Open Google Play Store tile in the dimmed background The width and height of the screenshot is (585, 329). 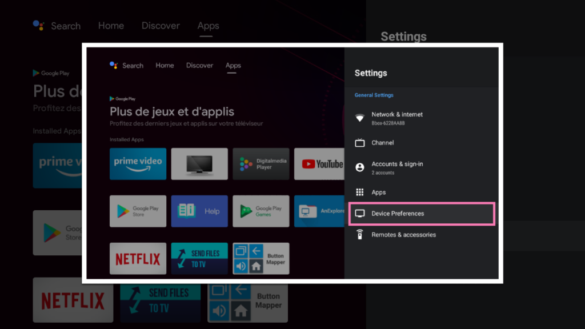pyautogui.click(x=58, y=233)
